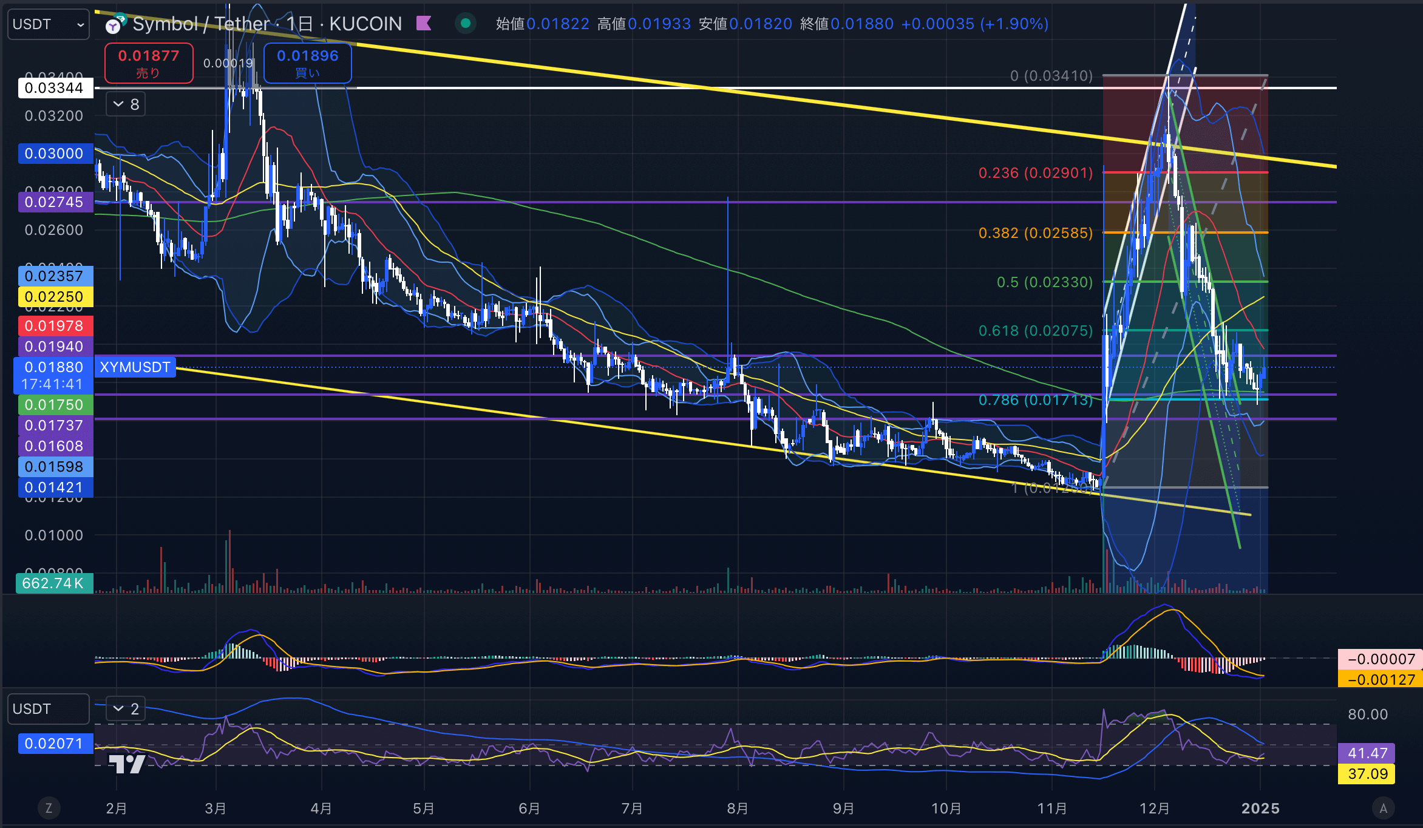Screen dimensions: 1423x828
Task: Click the Fibonacci 0.5 (0.02330) label
Action: (1045, 282)
